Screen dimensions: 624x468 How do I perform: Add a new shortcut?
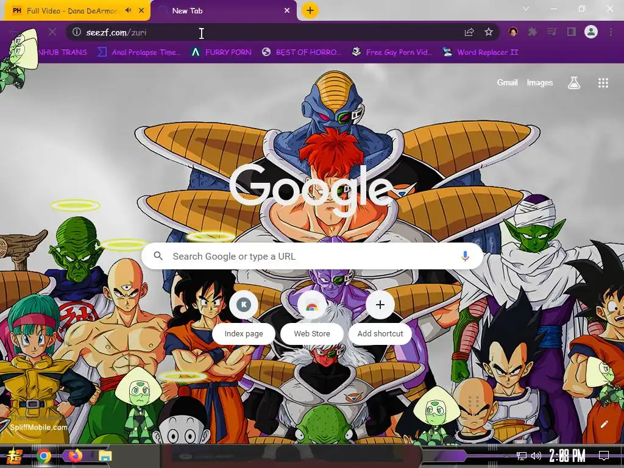pyautogui.click(x=380, y=318)
